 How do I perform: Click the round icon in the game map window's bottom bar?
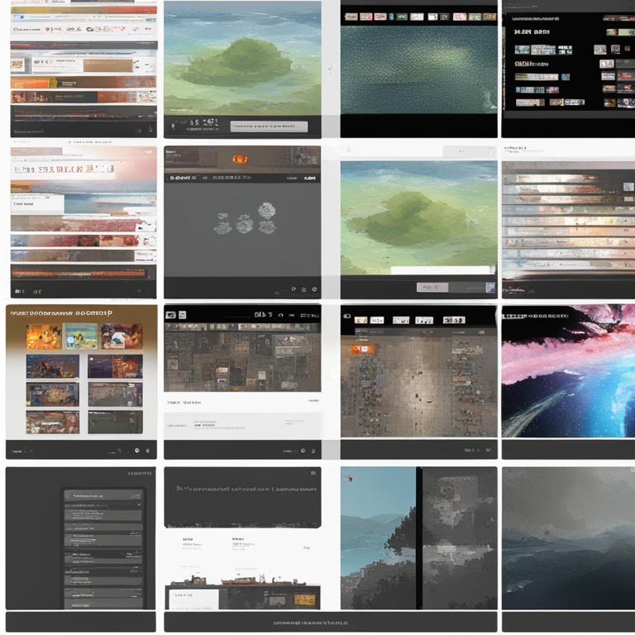[x=303, y=451]
